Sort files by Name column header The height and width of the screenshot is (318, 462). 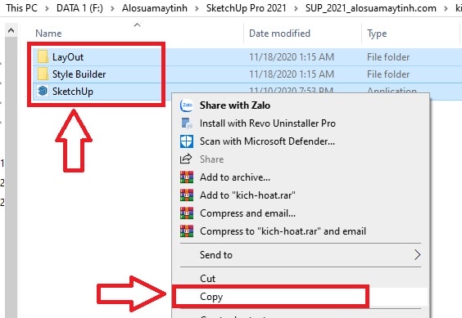click(x=48, y=34)
